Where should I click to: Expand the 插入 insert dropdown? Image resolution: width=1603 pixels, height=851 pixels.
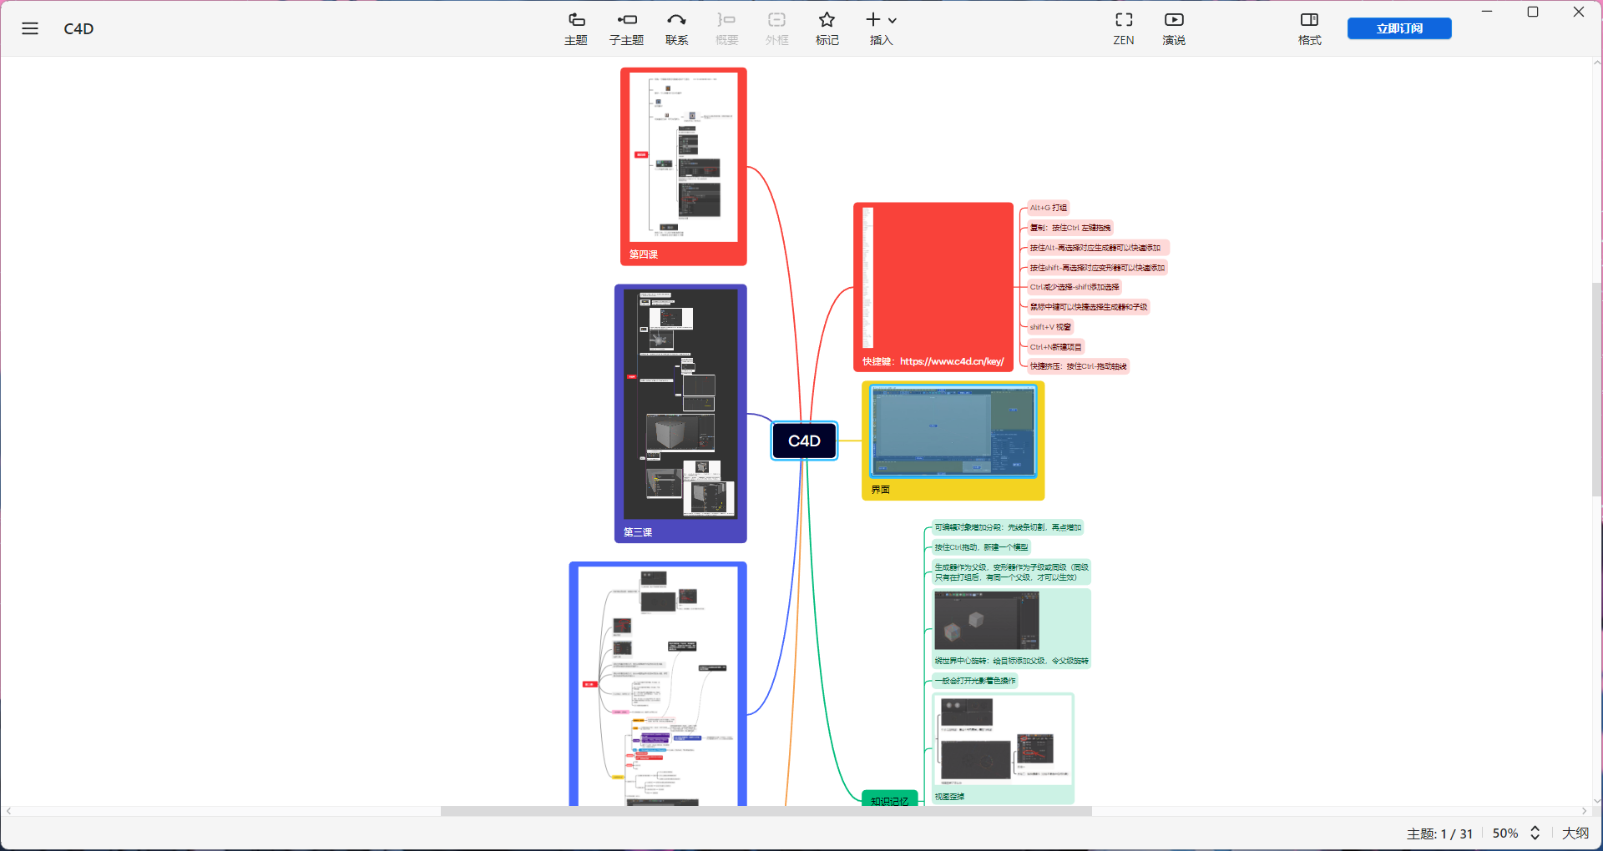point(881,28)
